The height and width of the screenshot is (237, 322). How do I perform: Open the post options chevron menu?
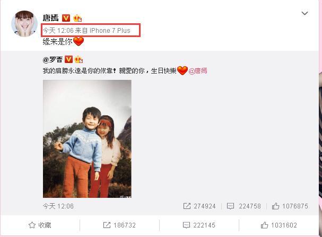(304, 14)
